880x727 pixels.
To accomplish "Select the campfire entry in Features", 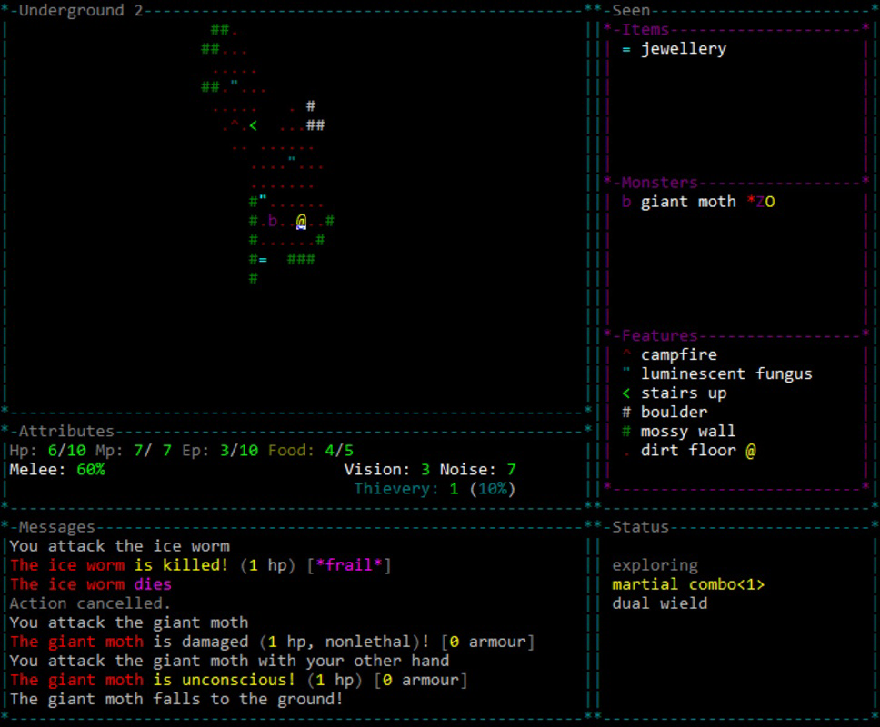I will 669,355.
